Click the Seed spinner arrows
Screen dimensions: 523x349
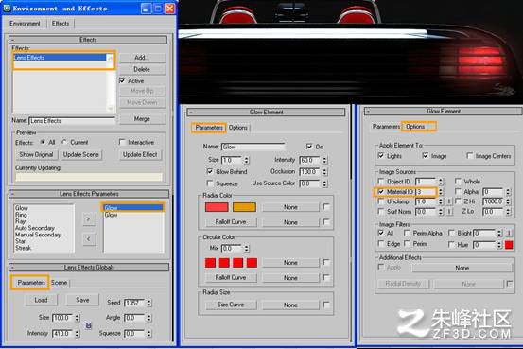(148, 303)
